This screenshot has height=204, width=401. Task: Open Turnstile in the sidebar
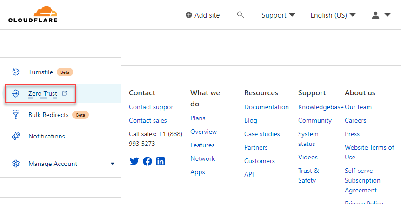tap(40, 72)
